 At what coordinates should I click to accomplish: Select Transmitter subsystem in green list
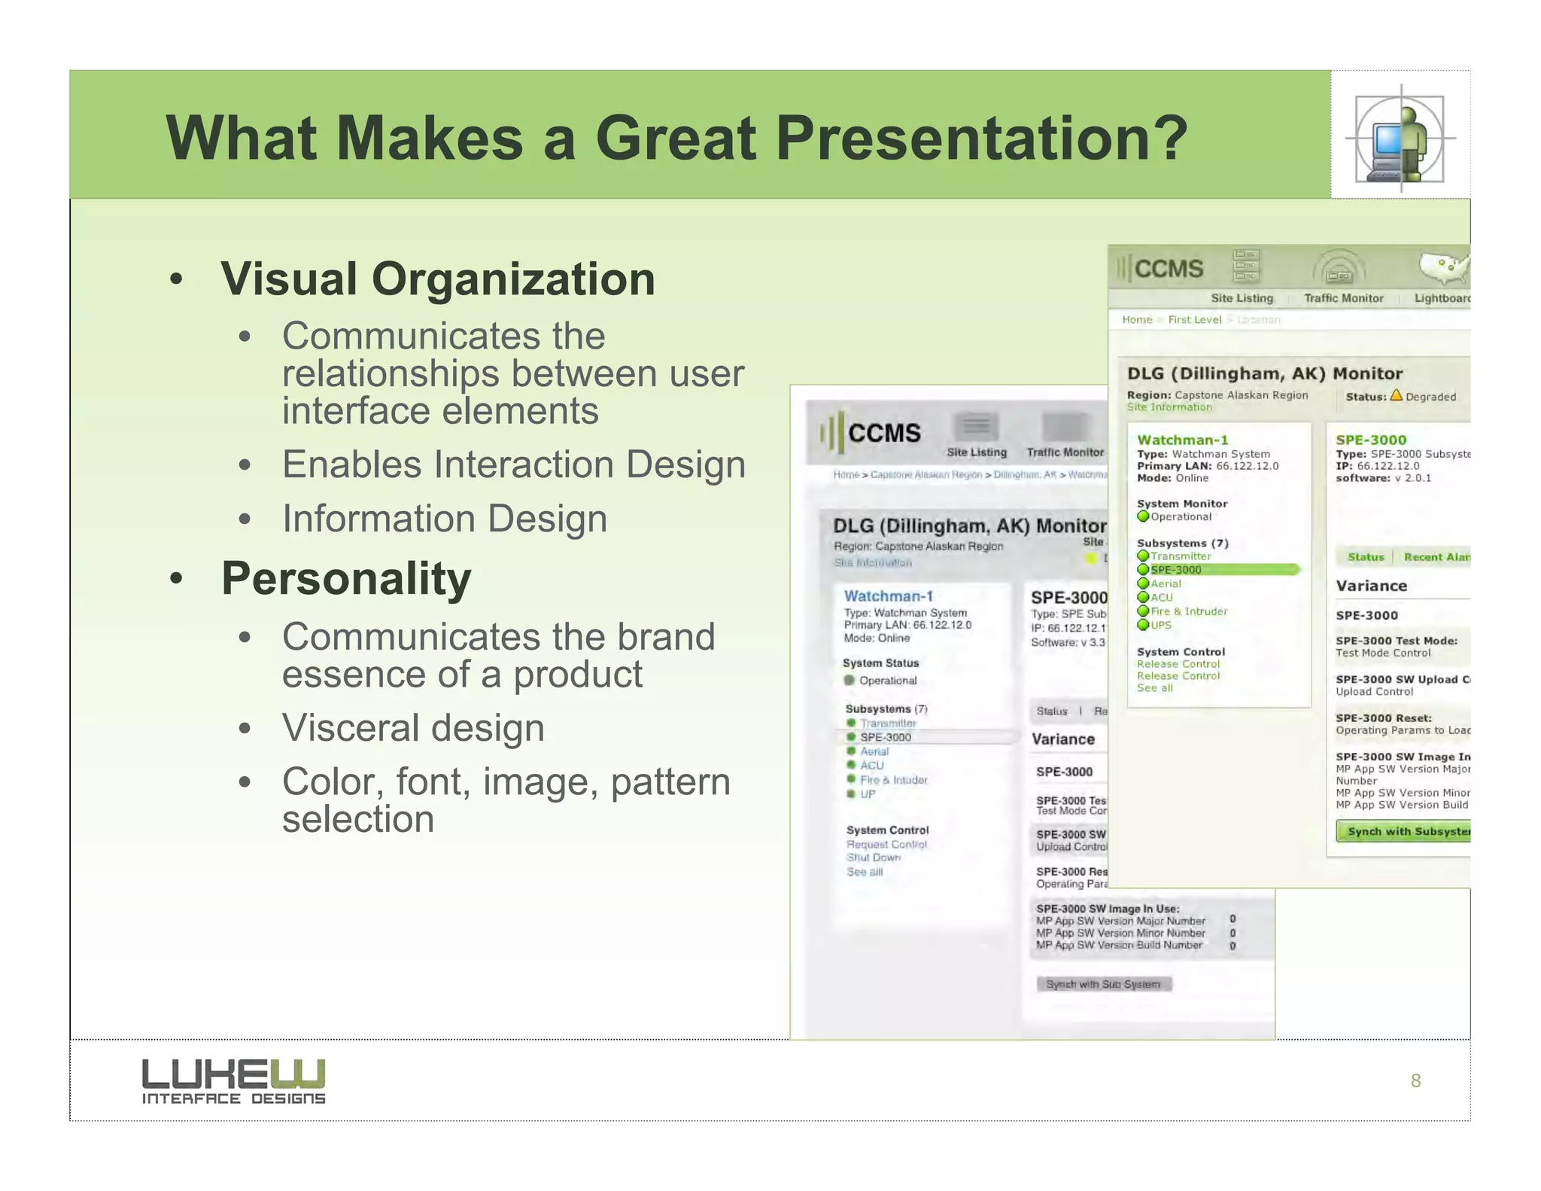pyautogui.click(x=1180, y=556)
